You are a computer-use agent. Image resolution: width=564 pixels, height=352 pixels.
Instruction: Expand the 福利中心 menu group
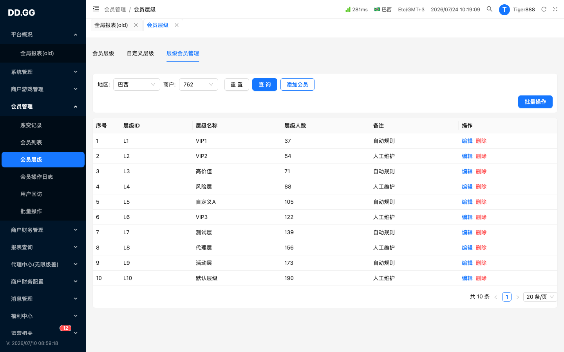(43, 316)
